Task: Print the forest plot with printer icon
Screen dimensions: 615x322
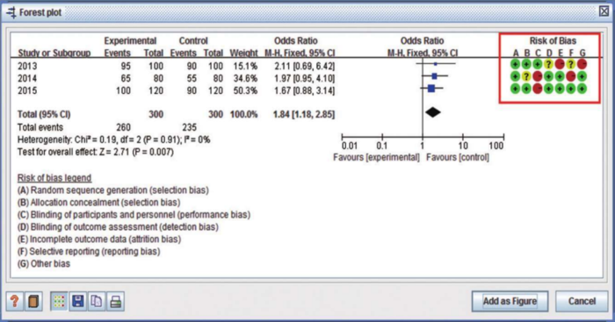Action: tap(115, 301)
